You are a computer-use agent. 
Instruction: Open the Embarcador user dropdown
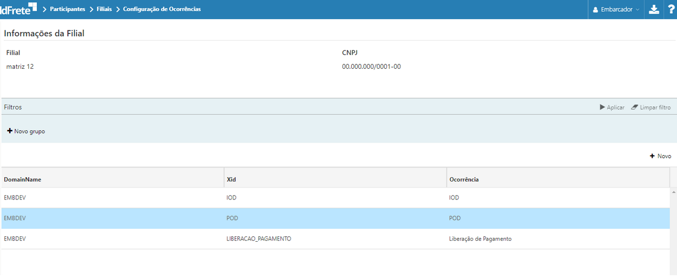[616, 9]
